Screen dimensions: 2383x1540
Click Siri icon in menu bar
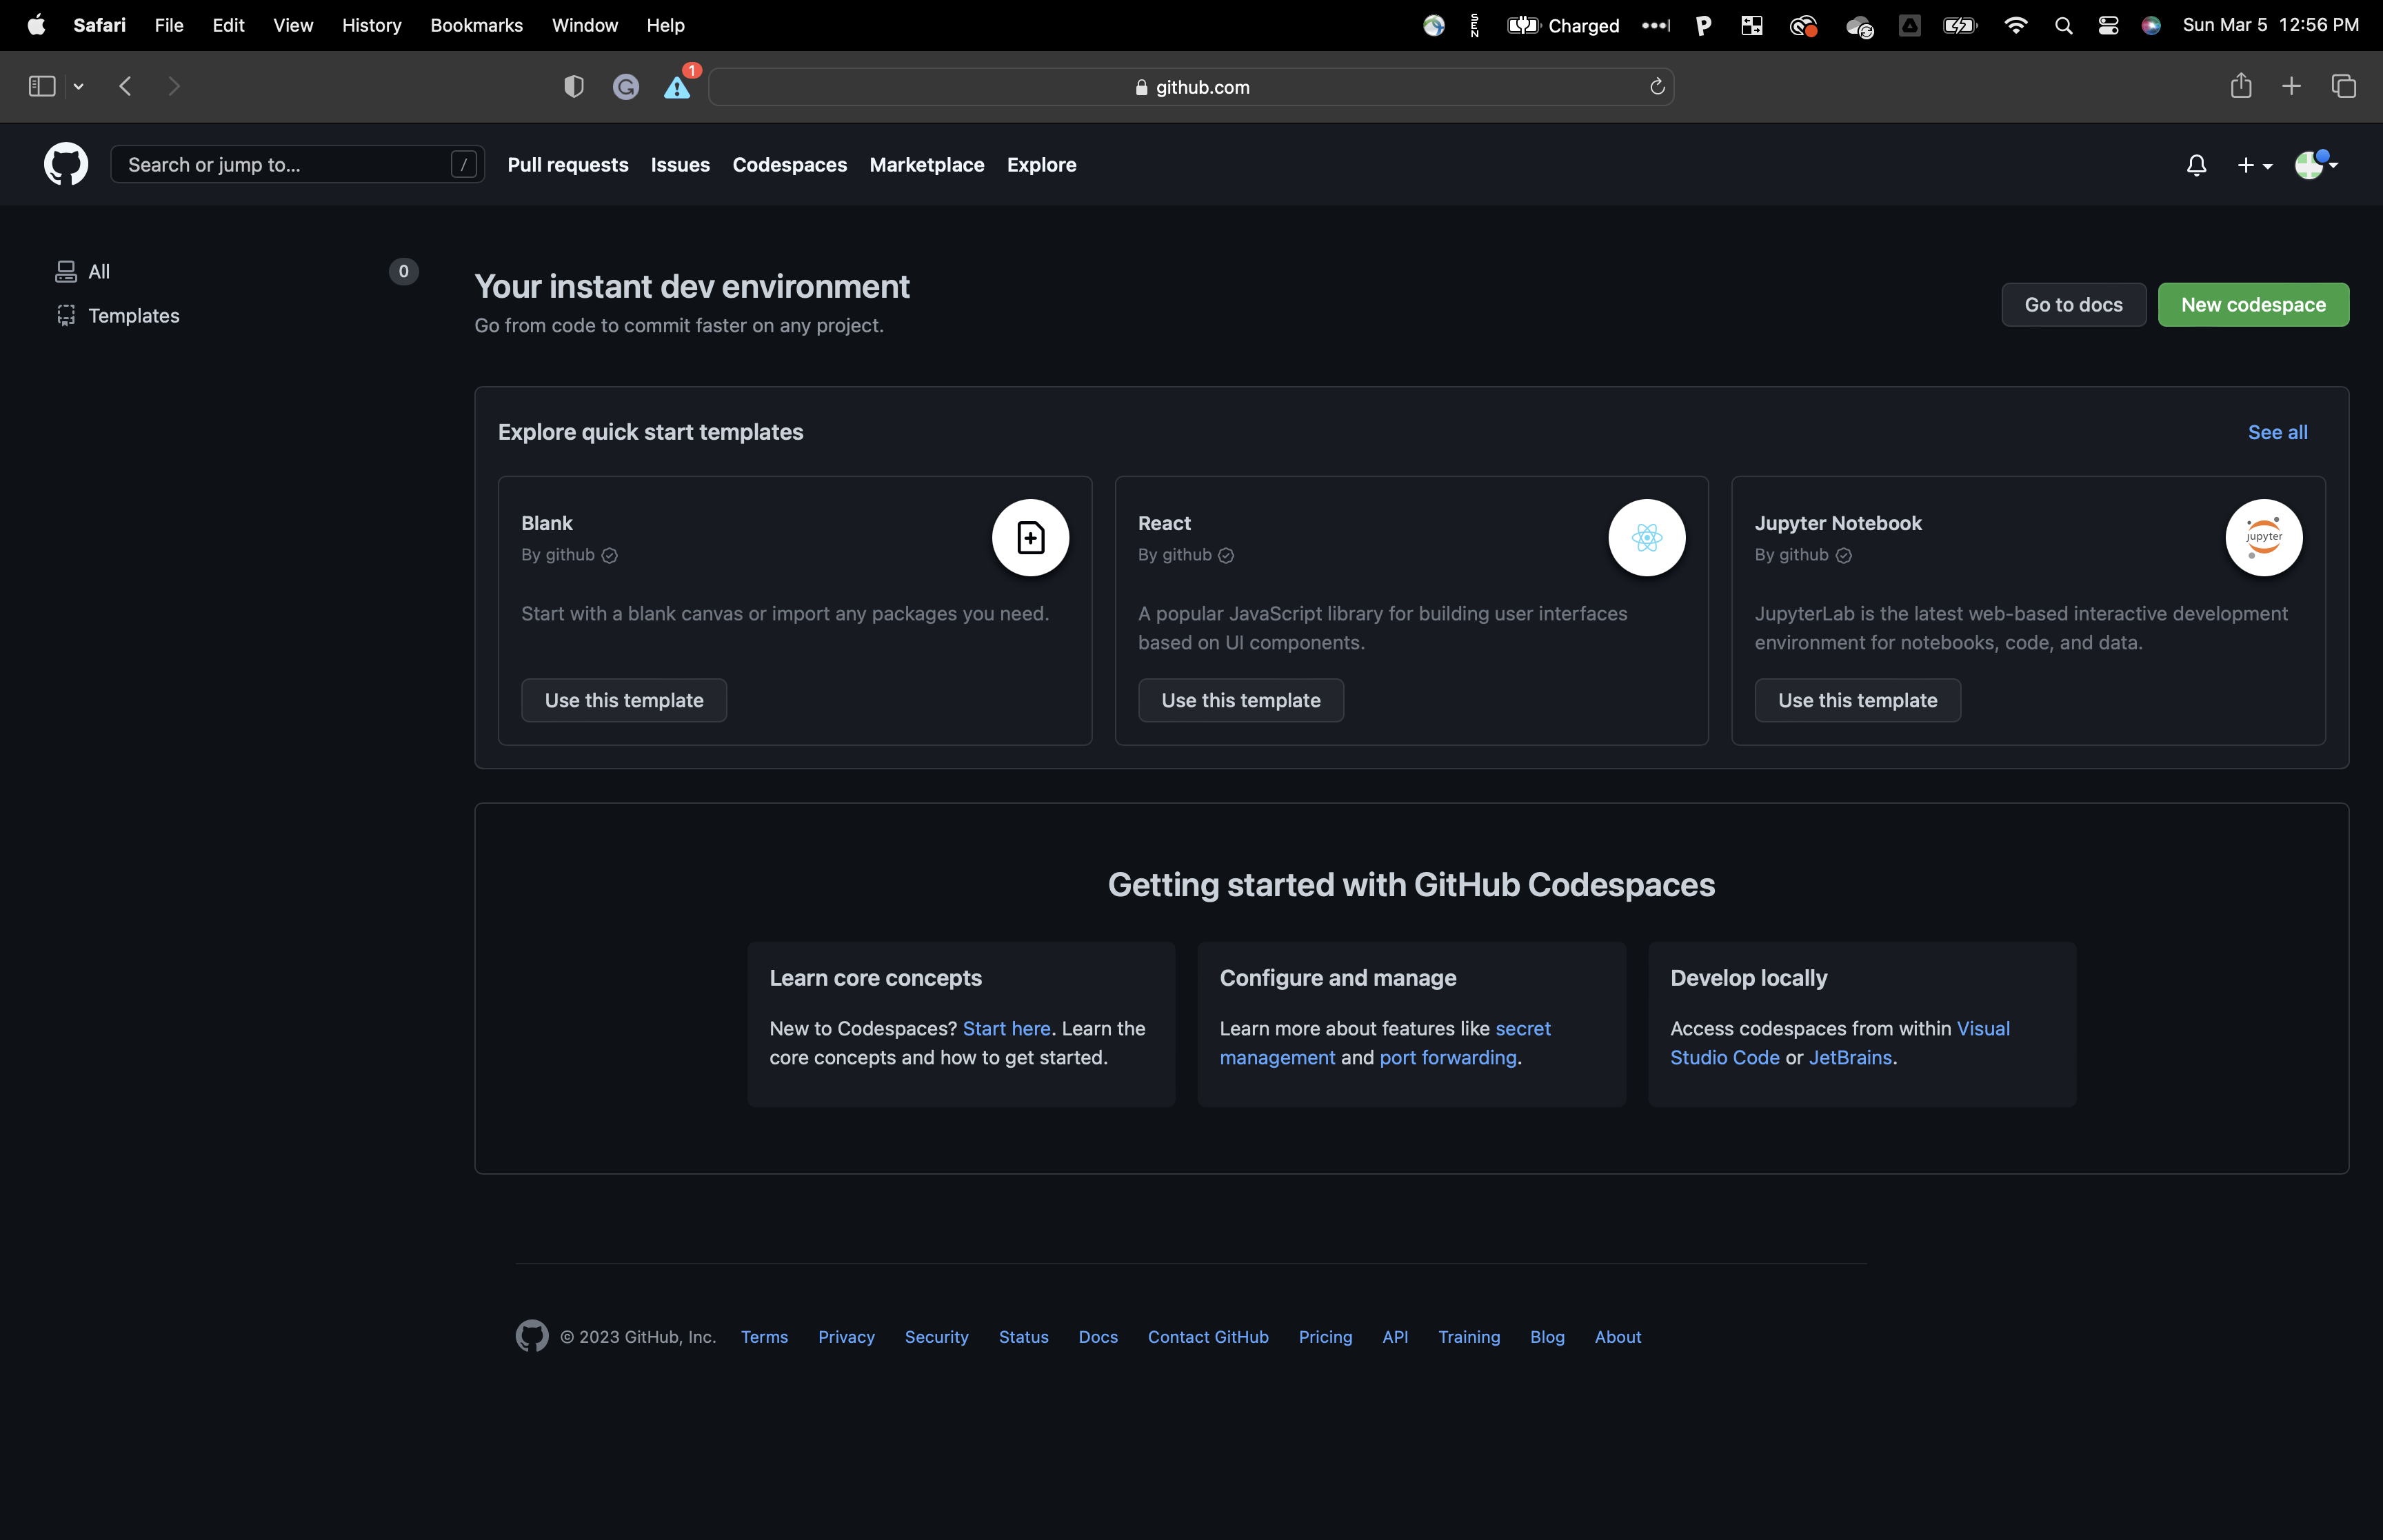click(x=2151, y=25)
